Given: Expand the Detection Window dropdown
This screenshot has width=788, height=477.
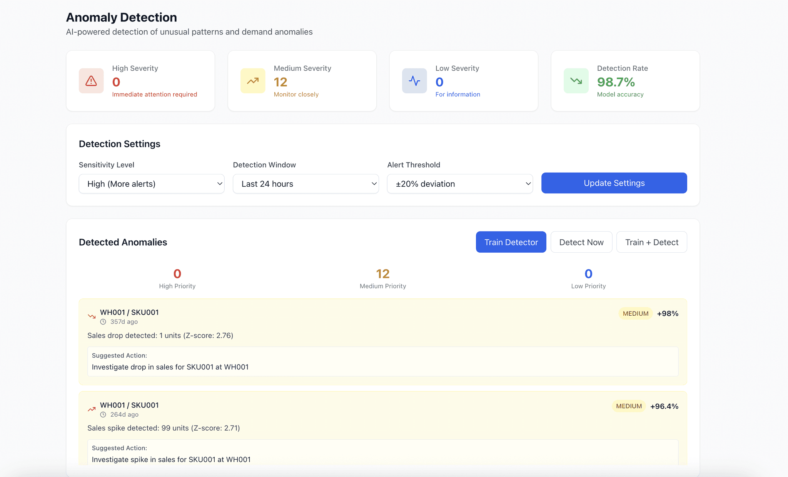Looking at the screenshot, I should click(306, 184).
